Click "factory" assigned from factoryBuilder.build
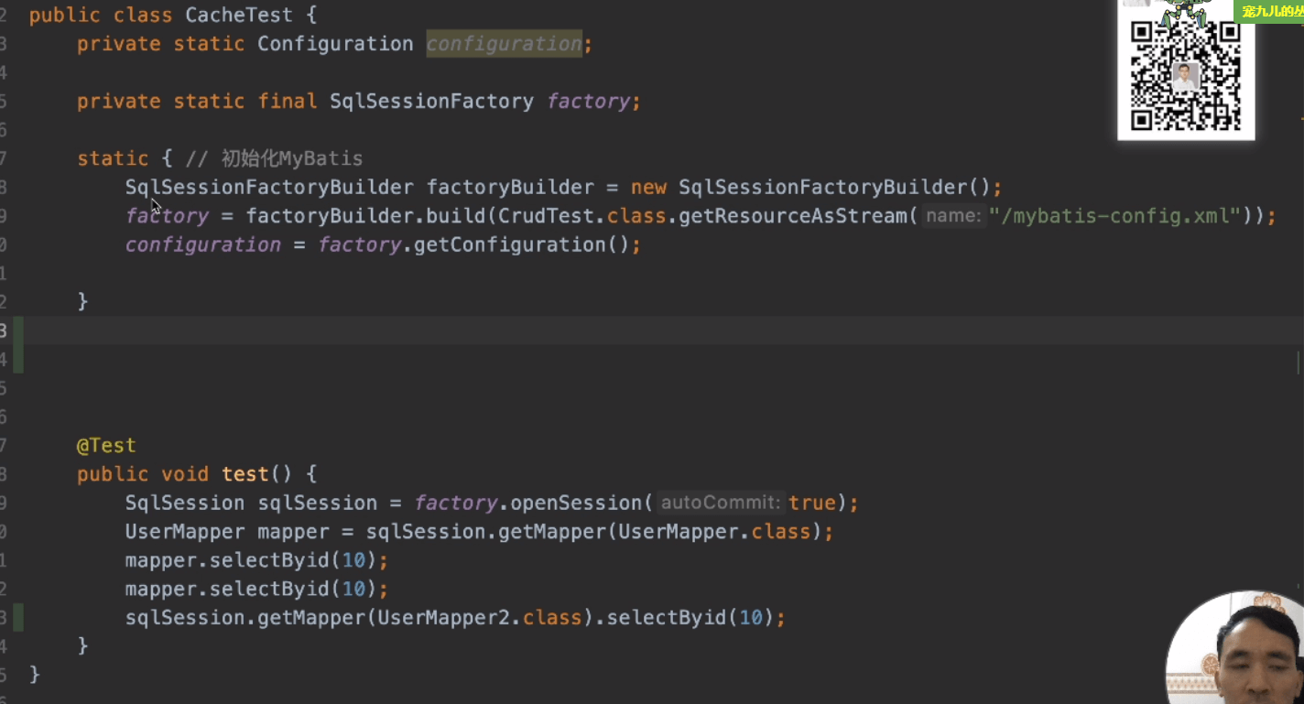1304x704 pixels. 167,216
